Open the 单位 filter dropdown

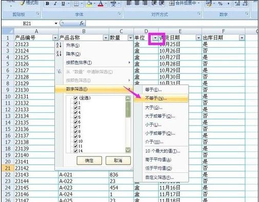155,38
